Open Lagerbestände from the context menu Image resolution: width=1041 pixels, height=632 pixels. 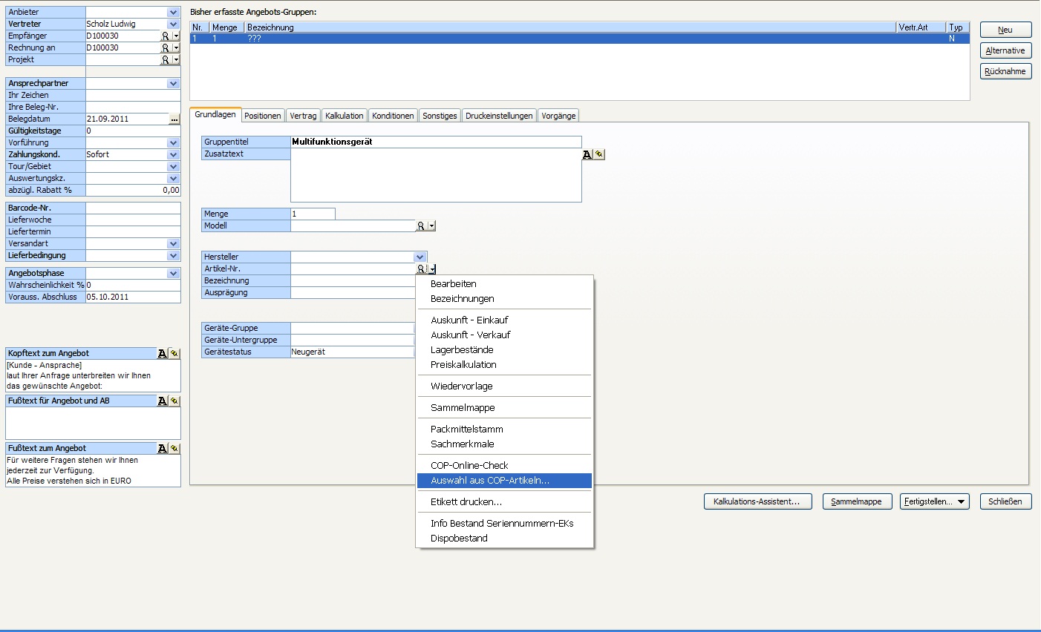coord(504,350)
